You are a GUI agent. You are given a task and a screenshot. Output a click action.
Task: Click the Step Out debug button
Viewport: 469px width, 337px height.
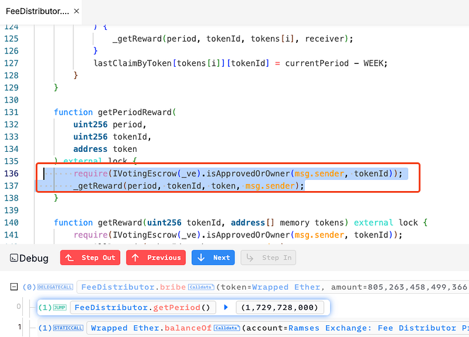click(x=90, y=257)
